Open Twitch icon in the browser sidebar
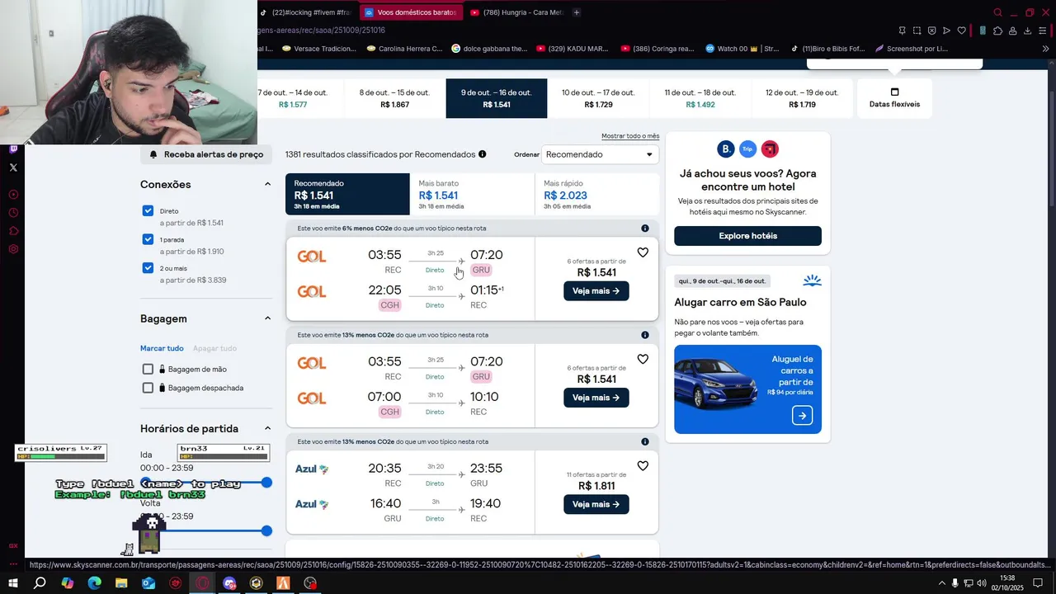 [x=13, y=149]
